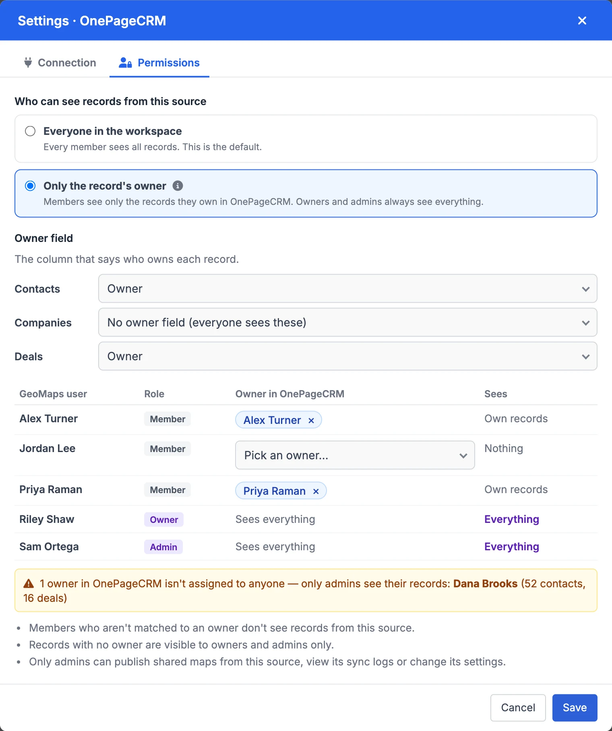The width and height of the screenshot is (612, 731).
Task: Select the Everyone in the workspace radio button
Action: (x=30, y=131)
